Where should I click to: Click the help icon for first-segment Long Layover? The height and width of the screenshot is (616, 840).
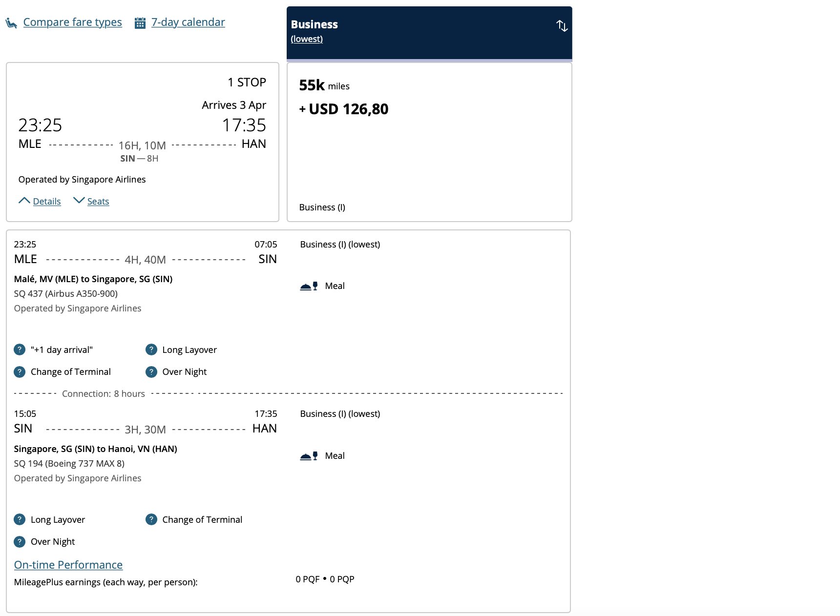151,349
